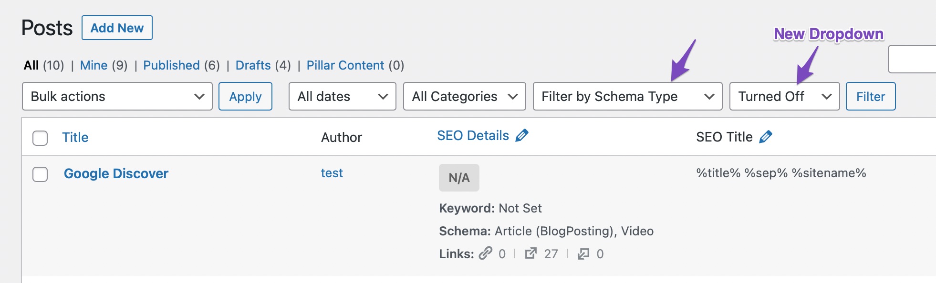936x283 pixels.
Task: Click the Filter button
Action: click(871, 96)
